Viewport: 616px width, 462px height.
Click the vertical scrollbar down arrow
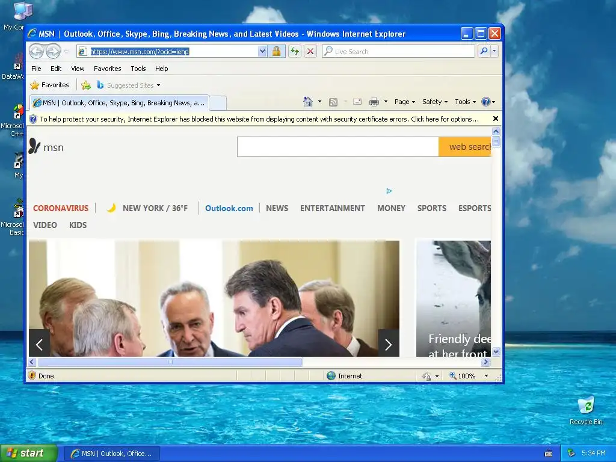496,351
